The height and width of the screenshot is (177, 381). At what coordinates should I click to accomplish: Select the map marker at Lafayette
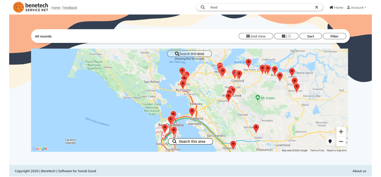pyautogui.click(x=228, y=98)
